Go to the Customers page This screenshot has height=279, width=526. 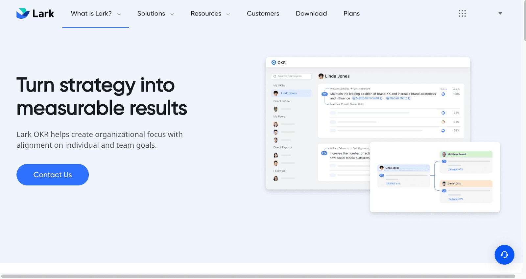pyautogui.click(x=263, y=13)
